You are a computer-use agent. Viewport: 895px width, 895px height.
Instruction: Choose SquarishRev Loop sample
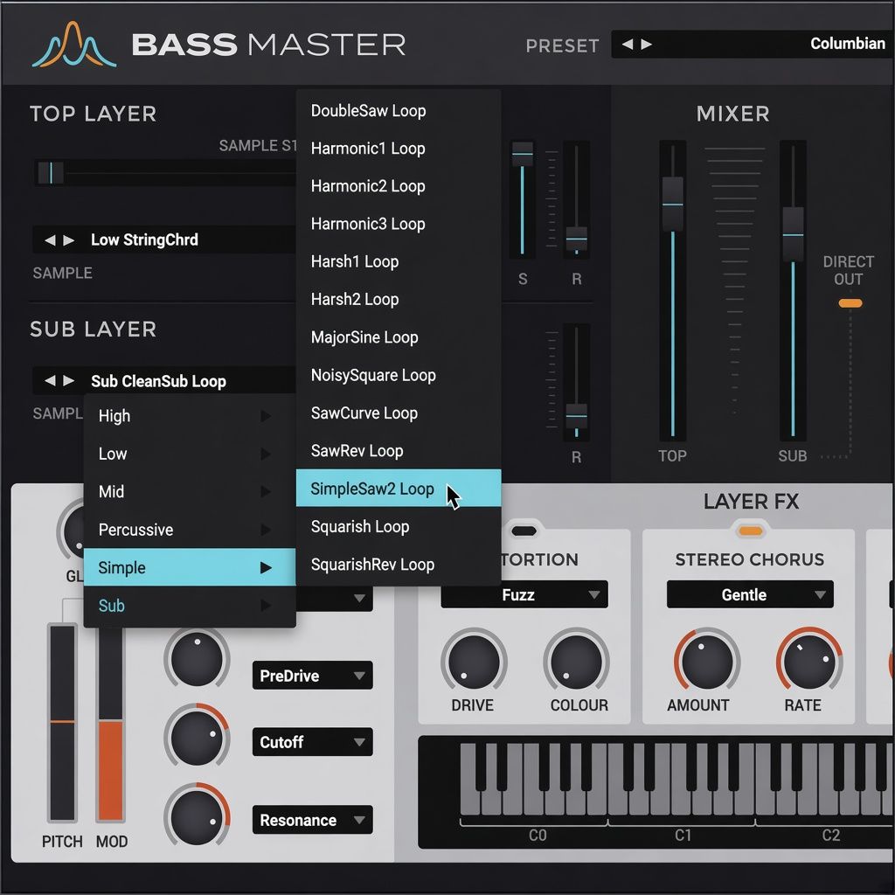(x=399, y=564)
